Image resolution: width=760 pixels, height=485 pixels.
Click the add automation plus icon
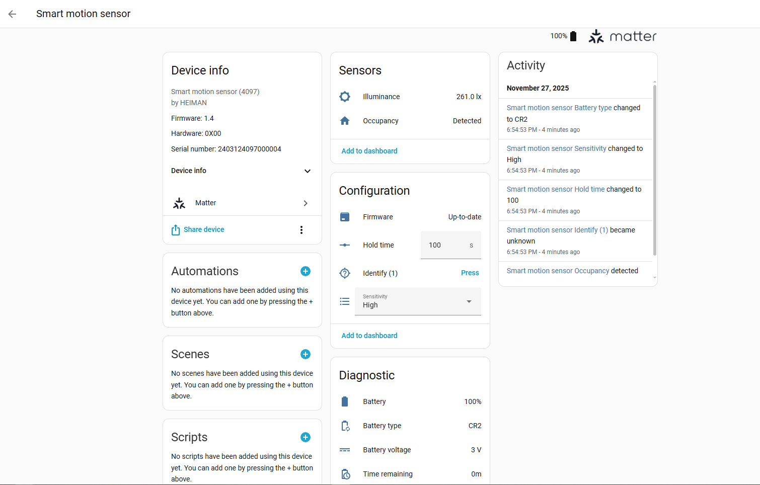[x=306, y=271]
